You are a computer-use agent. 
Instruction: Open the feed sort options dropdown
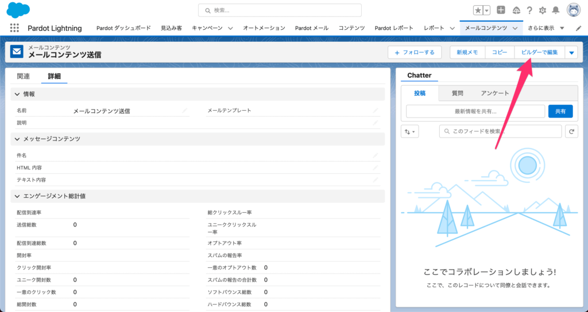[x=410, y=131]
